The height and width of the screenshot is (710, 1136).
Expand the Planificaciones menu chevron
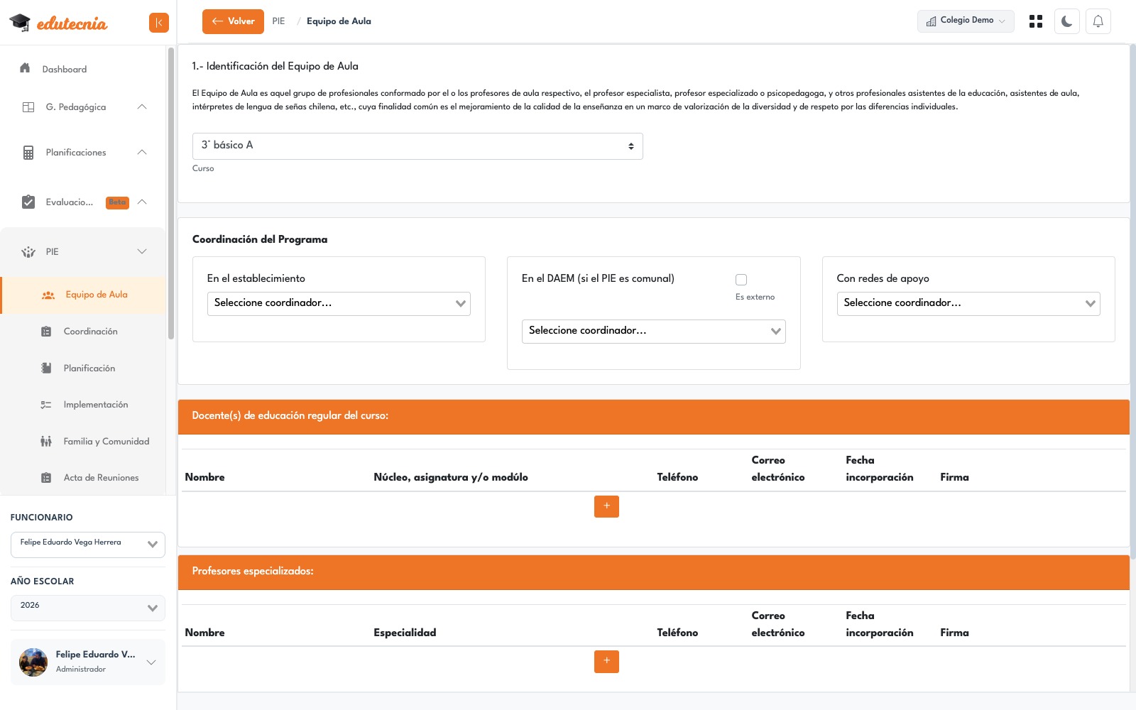point(142,153)
